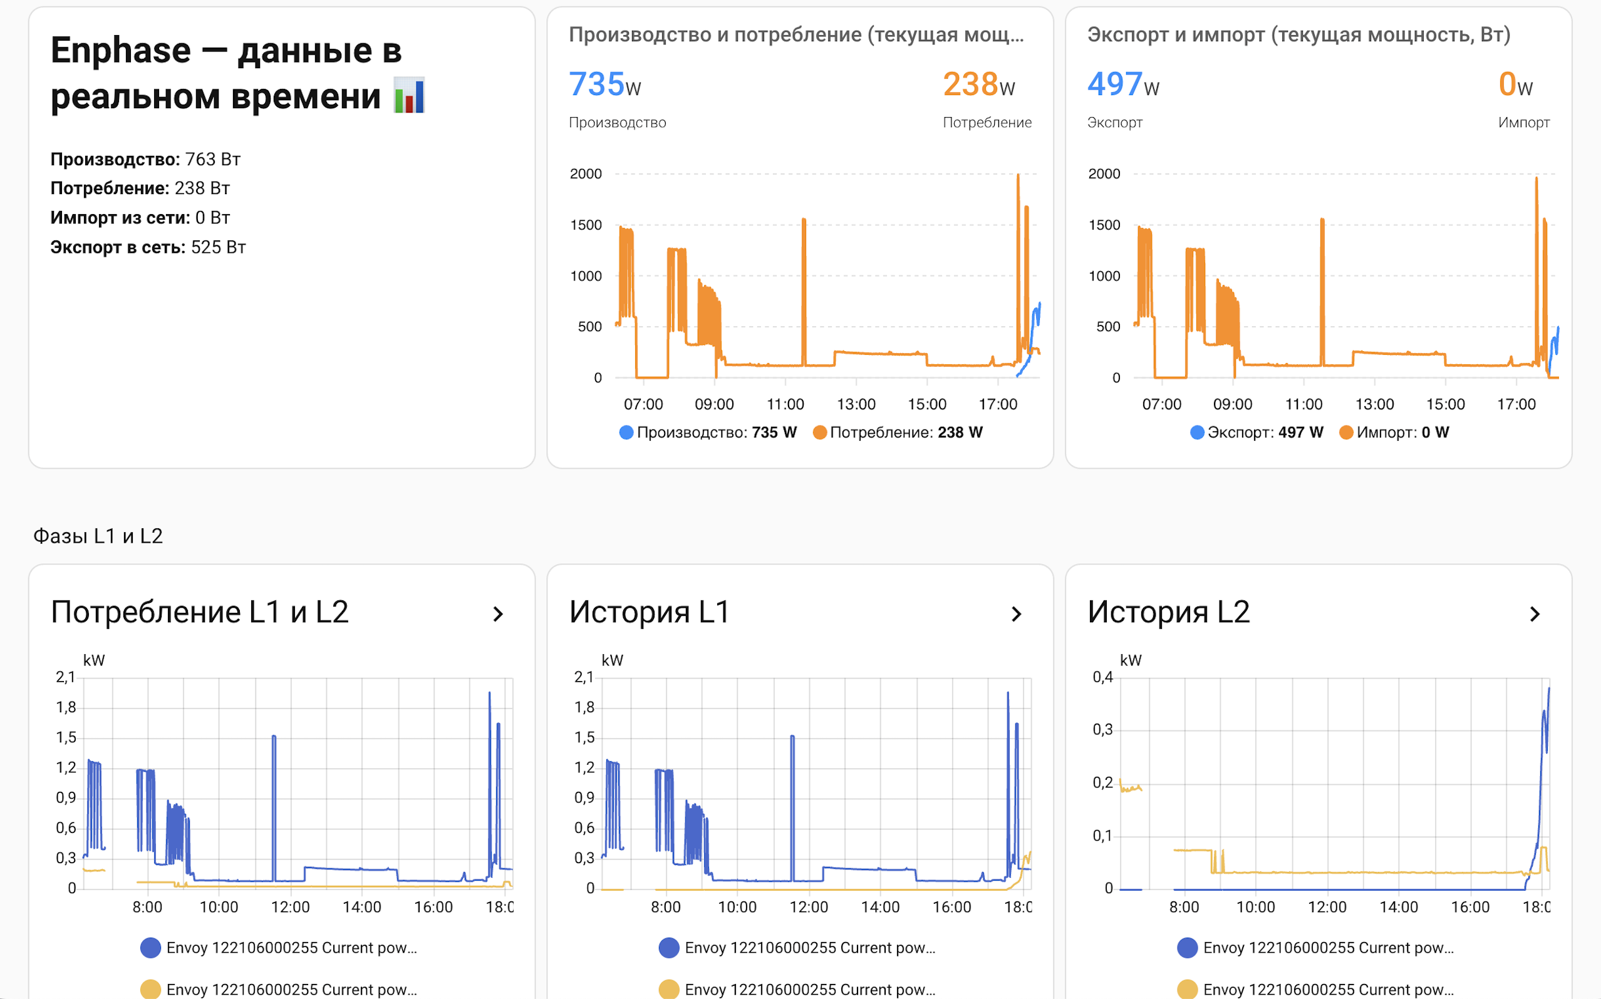1601x999 pixels.
Task: Expand the История L1 card chevron
Action: 1018,613
